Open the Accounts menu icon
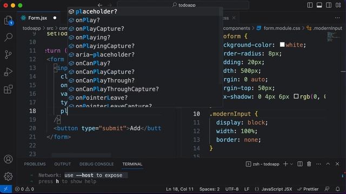Screen dimensions: 346x194 [8, 159]
